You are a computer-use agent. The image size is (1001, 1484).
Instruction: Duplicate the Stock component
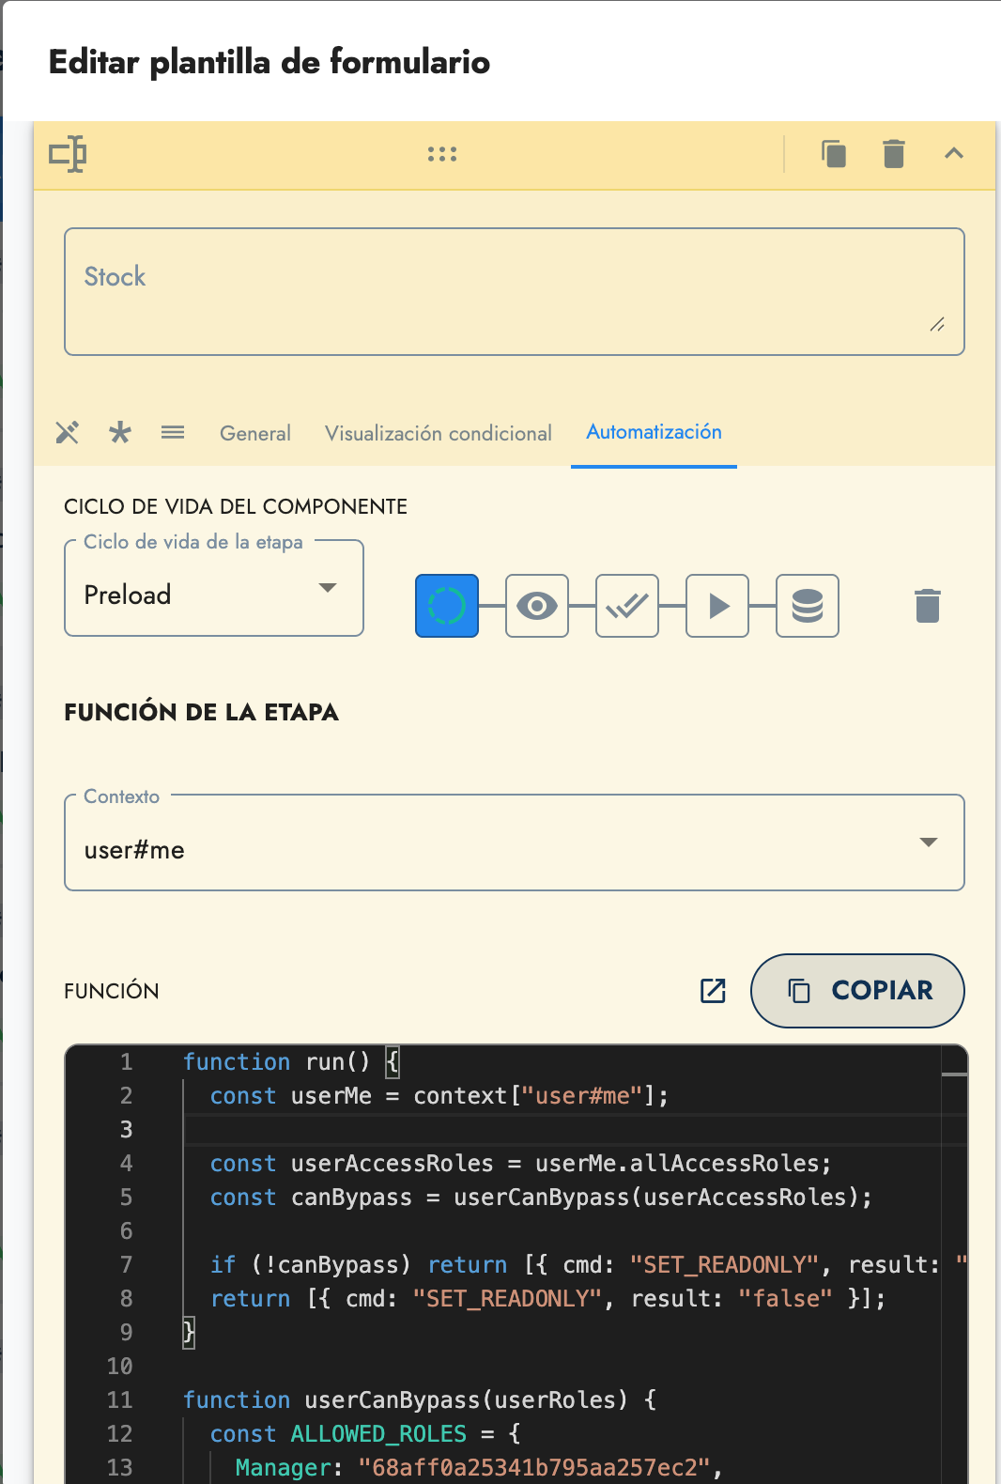pos(833,154)
